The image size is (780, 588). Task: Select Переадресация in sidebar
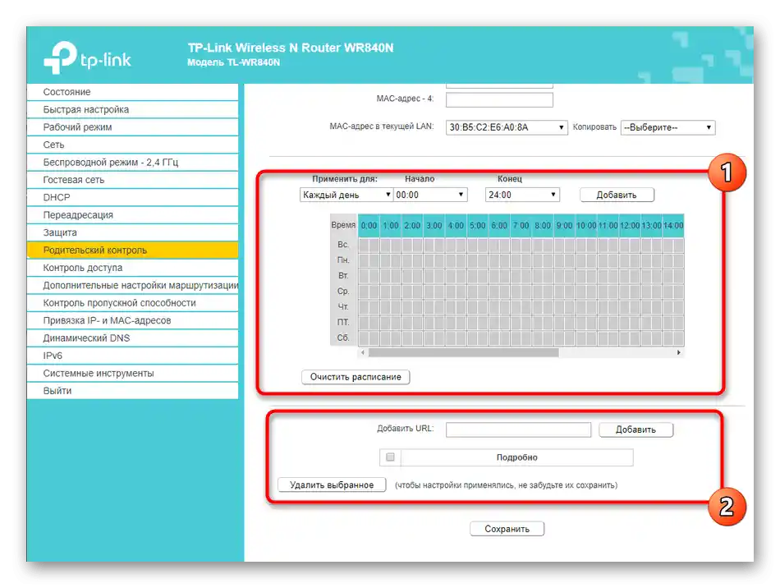click(x=133, y=215)
